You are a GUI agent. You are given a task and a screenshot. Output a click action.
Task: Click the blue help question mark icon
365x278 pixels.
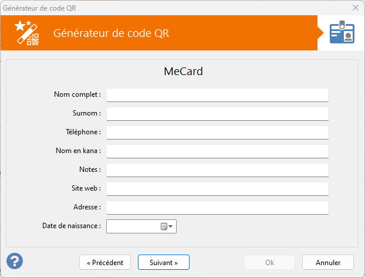pyautogui.click(x=15, y=261)
